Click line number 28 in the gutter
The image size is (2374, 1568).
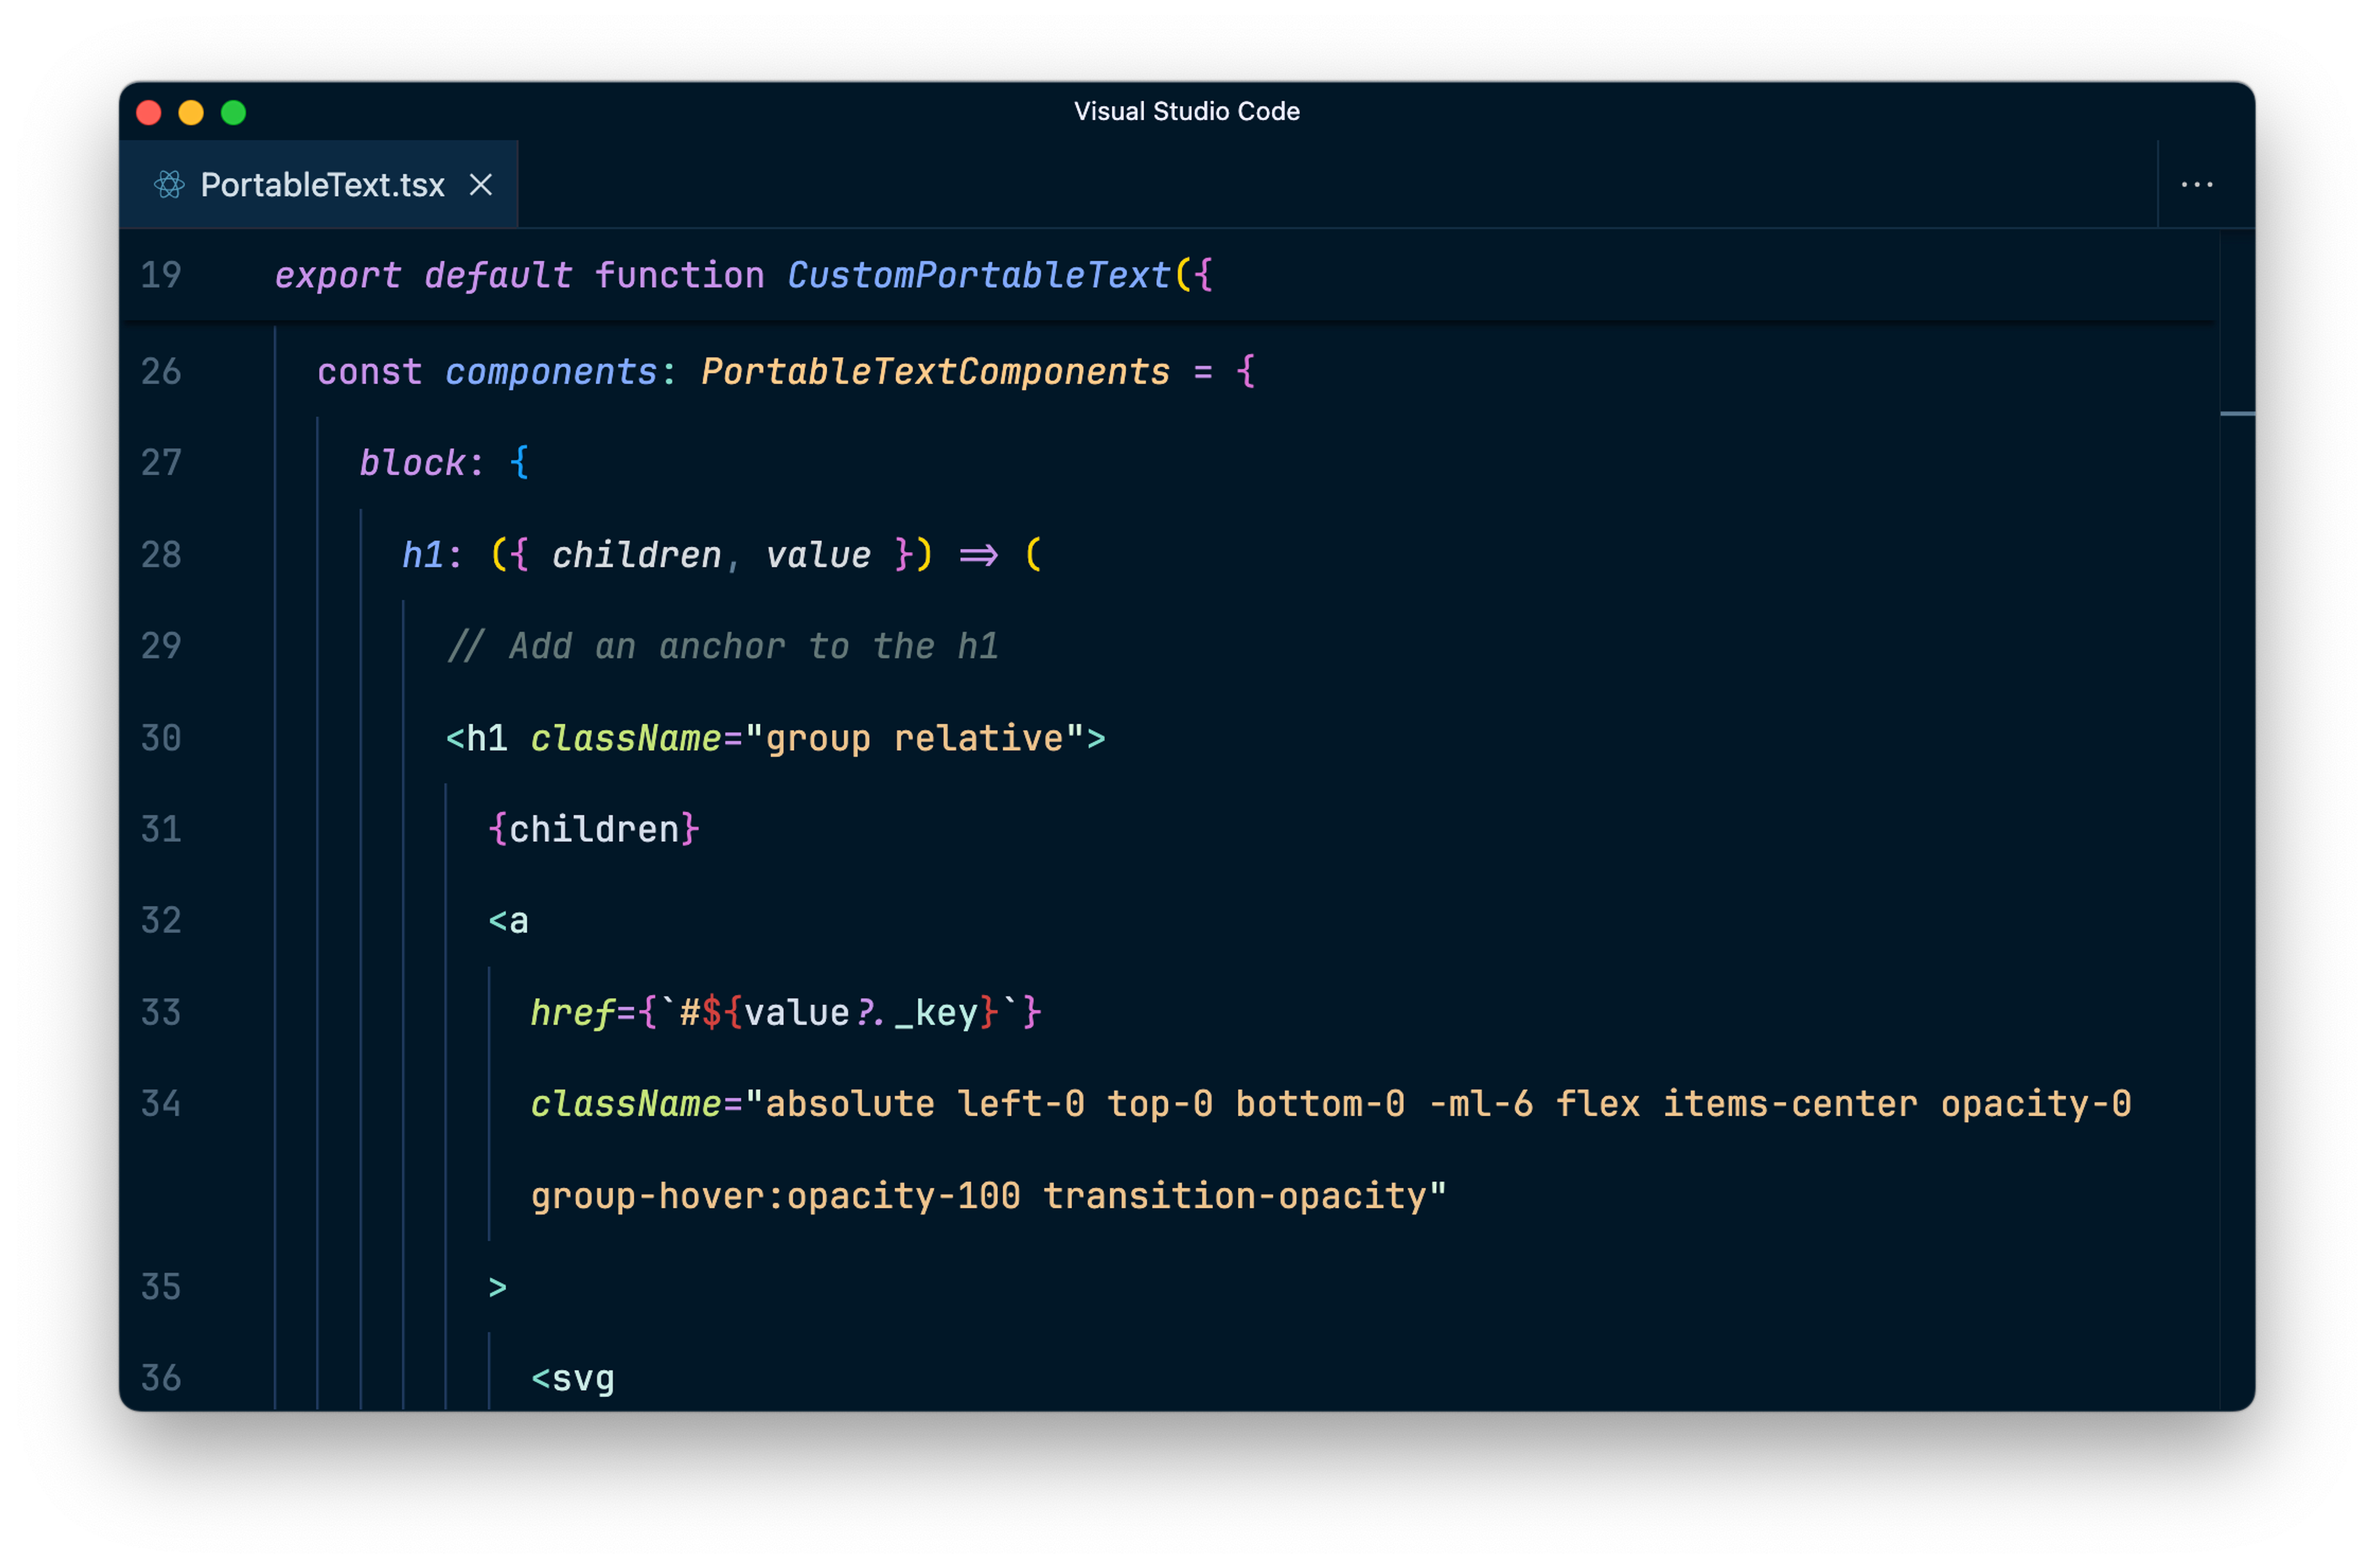coord(161,555)
